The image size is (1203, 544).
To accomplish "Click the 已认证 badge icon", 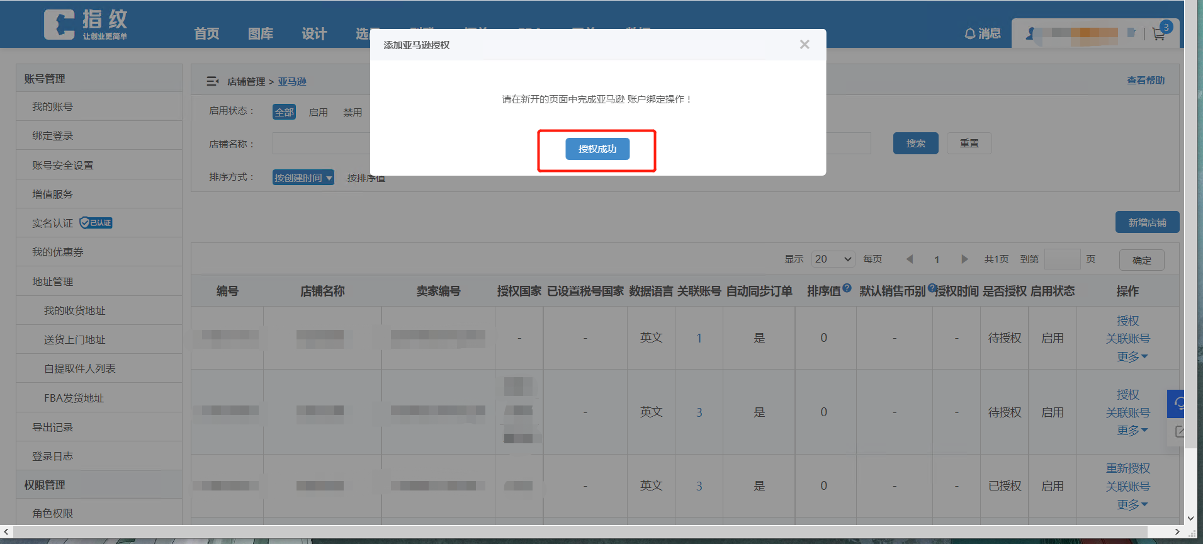I will point(96,223).
